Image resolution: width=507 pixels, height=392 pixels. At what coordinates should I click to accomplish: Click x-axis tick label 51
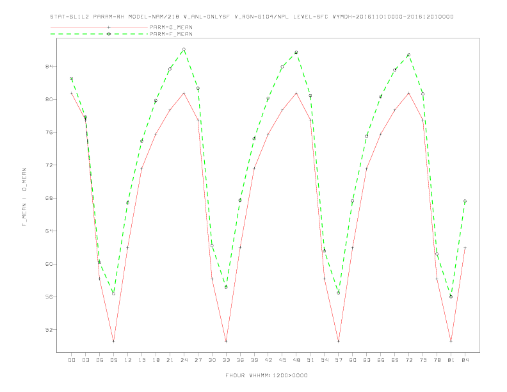click(310, 360)
